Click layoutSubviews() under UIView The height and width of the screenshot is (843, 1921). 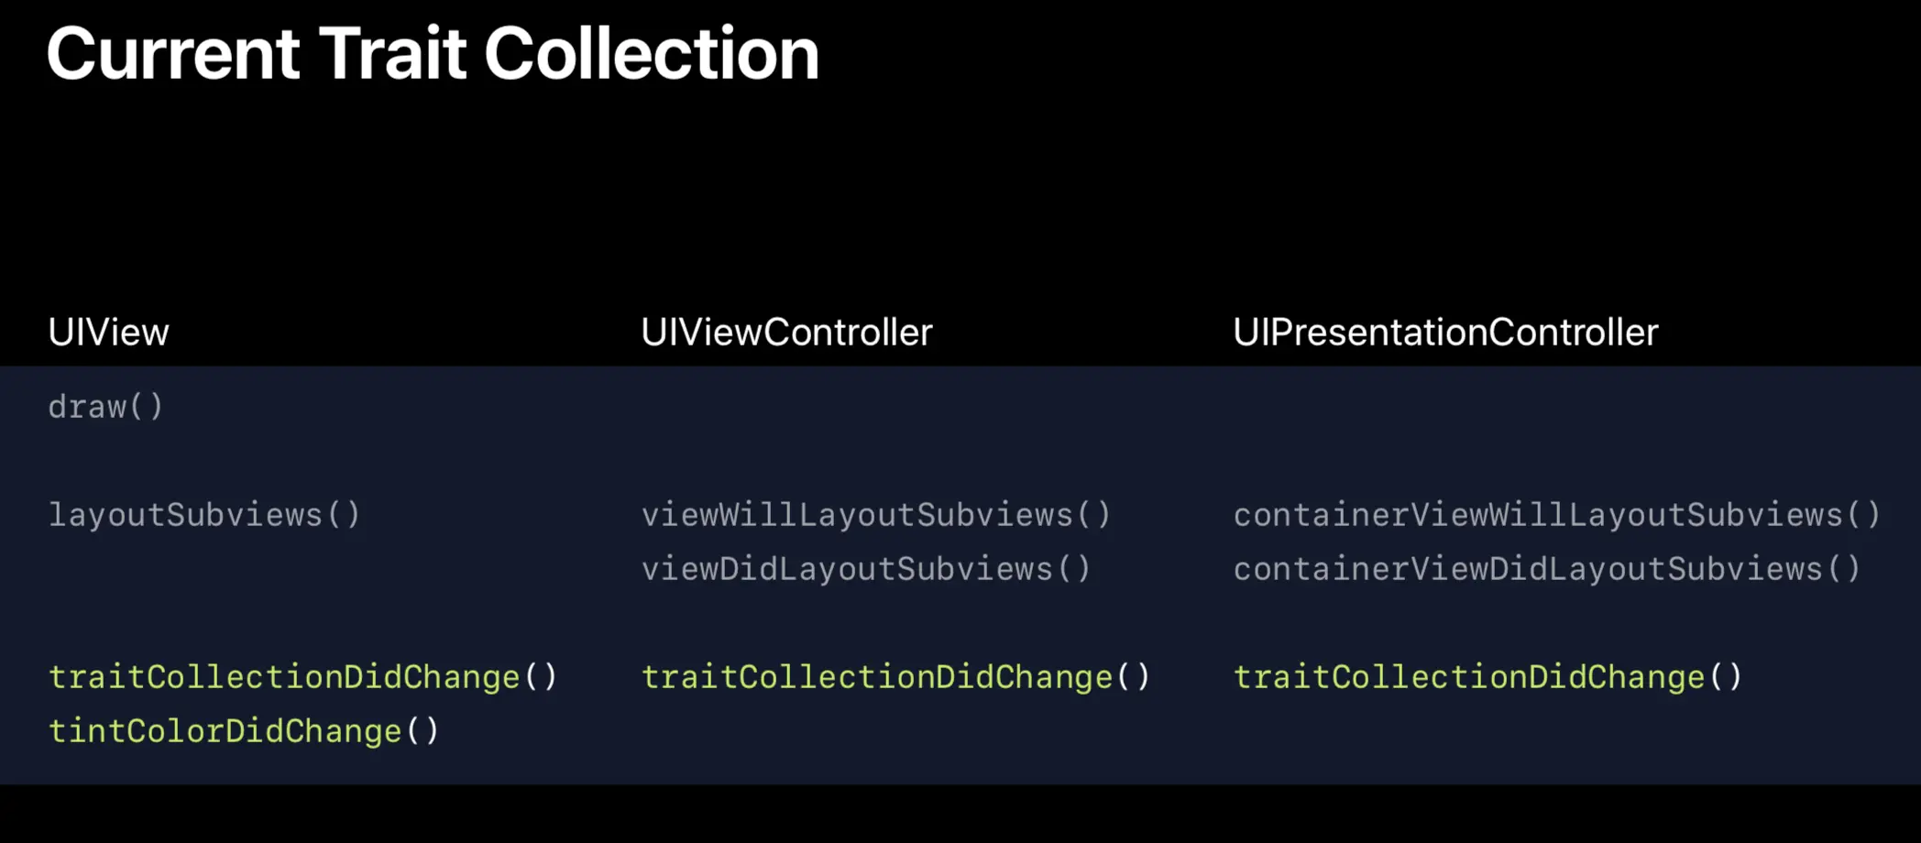[204, 515]
